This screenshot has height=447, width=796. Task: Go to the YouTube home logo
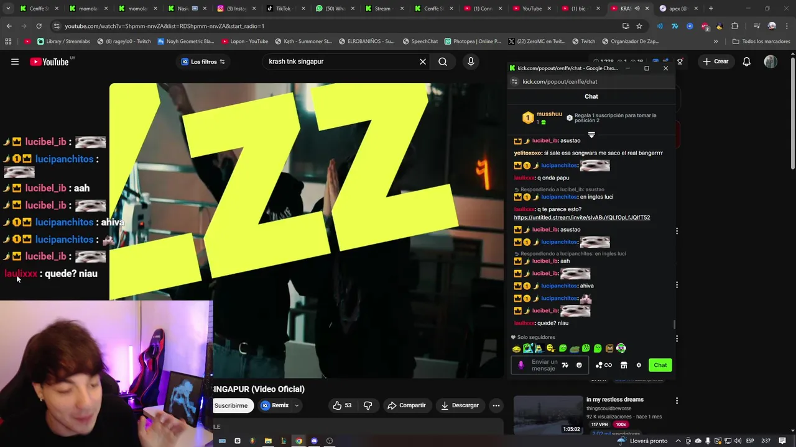pyautogui.click(x=49, y=61)
